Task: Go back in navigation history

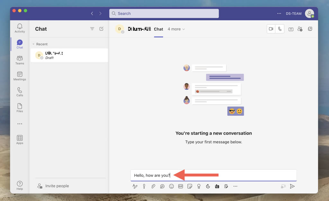Action: 92,13
